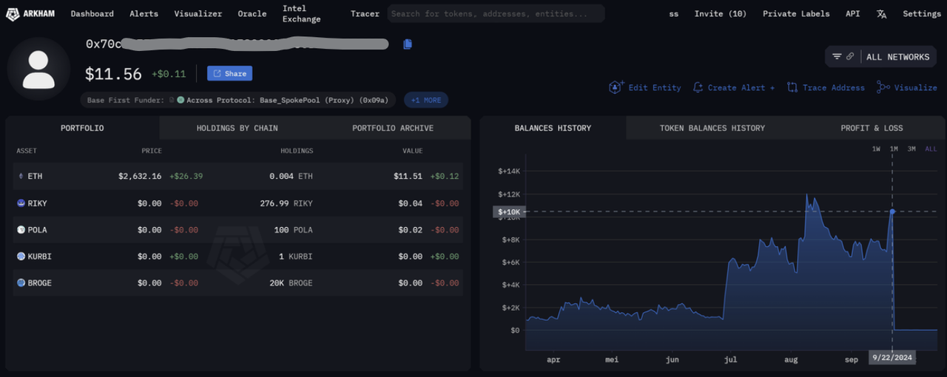Open the Visualizer

(198, 14)
